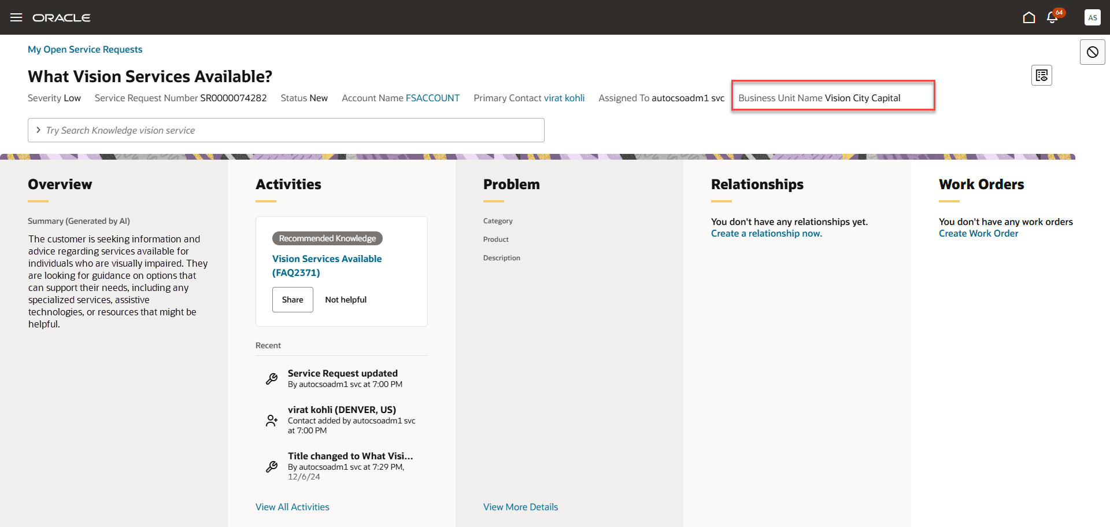The image size is (1110, 527).
Task: Click wrench icon beside Service Request updated
Action: coord(272,379)
